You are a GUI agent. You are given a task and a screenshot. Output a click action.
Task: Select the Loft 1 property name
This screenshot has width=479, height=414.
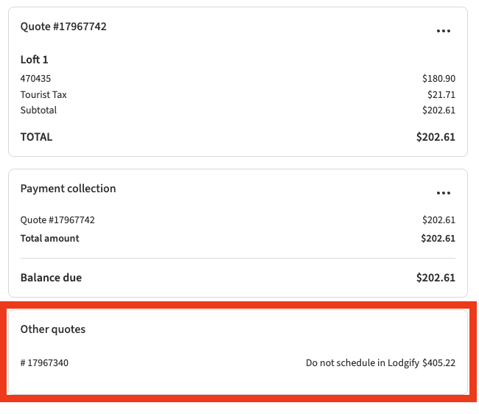34,60
